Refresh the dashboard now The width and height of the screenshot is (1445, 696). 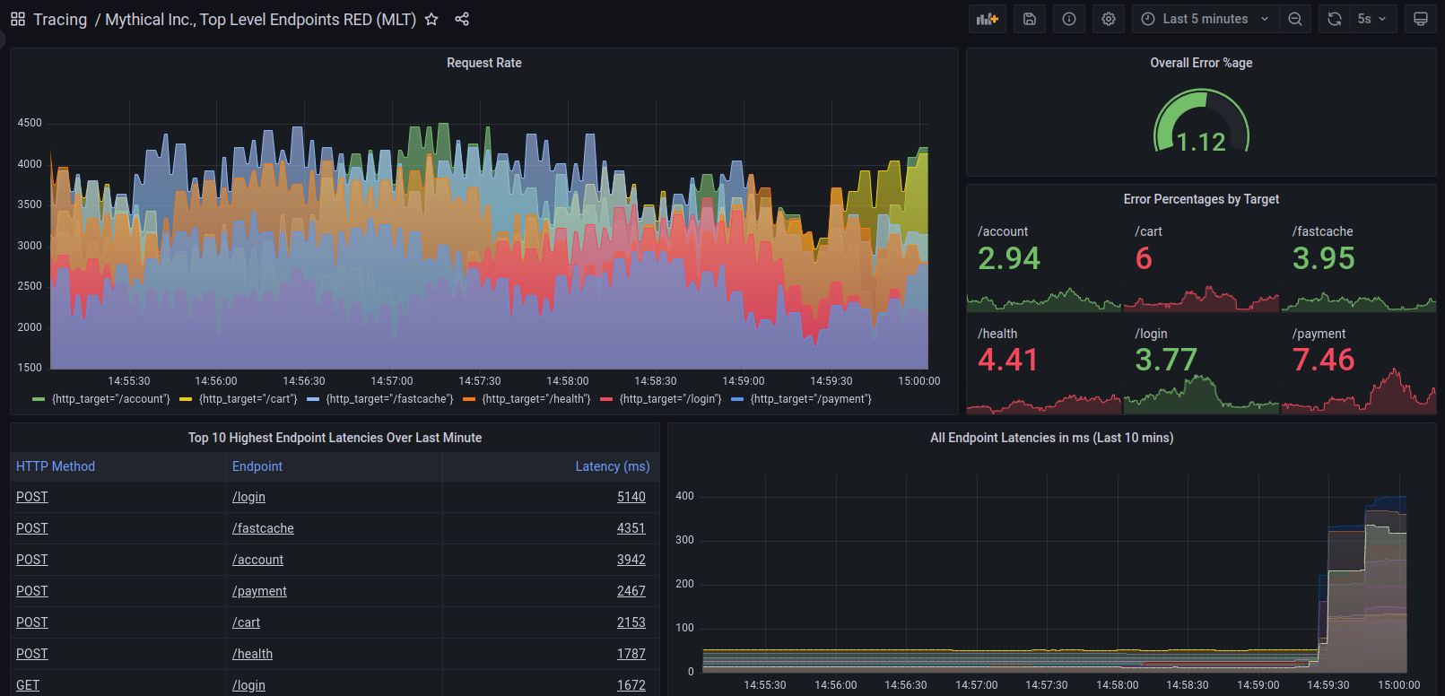click(1335, 19)
